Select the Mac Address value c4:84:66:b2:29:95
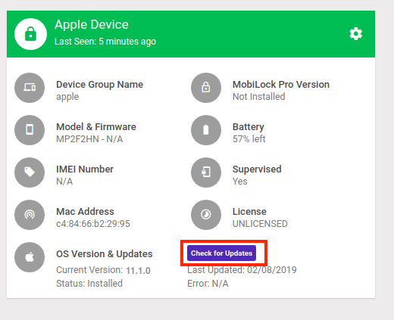 [93, 224]
